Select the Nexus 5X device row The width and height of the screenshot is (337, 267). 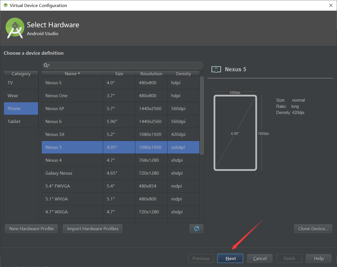pyautogui.click(x=121, y=134)
